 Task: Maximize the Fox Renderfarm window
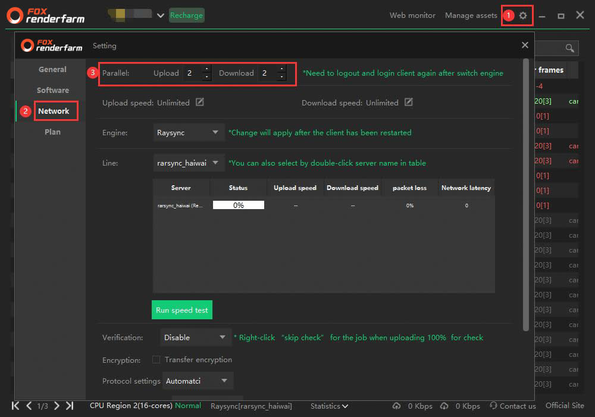(x=561, y=15)
